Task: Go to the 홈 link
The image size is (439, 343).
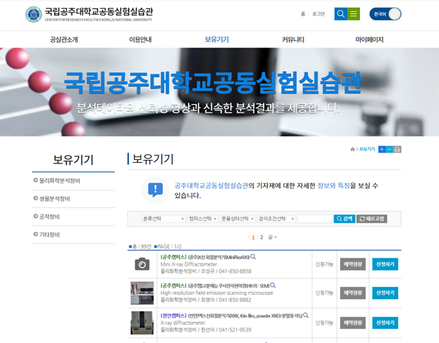Action: tap(303, 14)
